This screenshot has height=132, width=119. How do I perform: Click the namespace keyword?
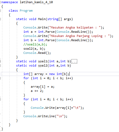pos(9,2)
